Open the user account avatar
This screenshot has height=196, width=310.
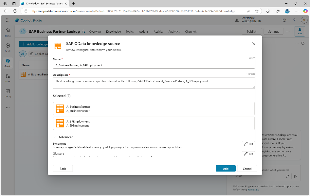pyautogui.click(x=304, y=20)
